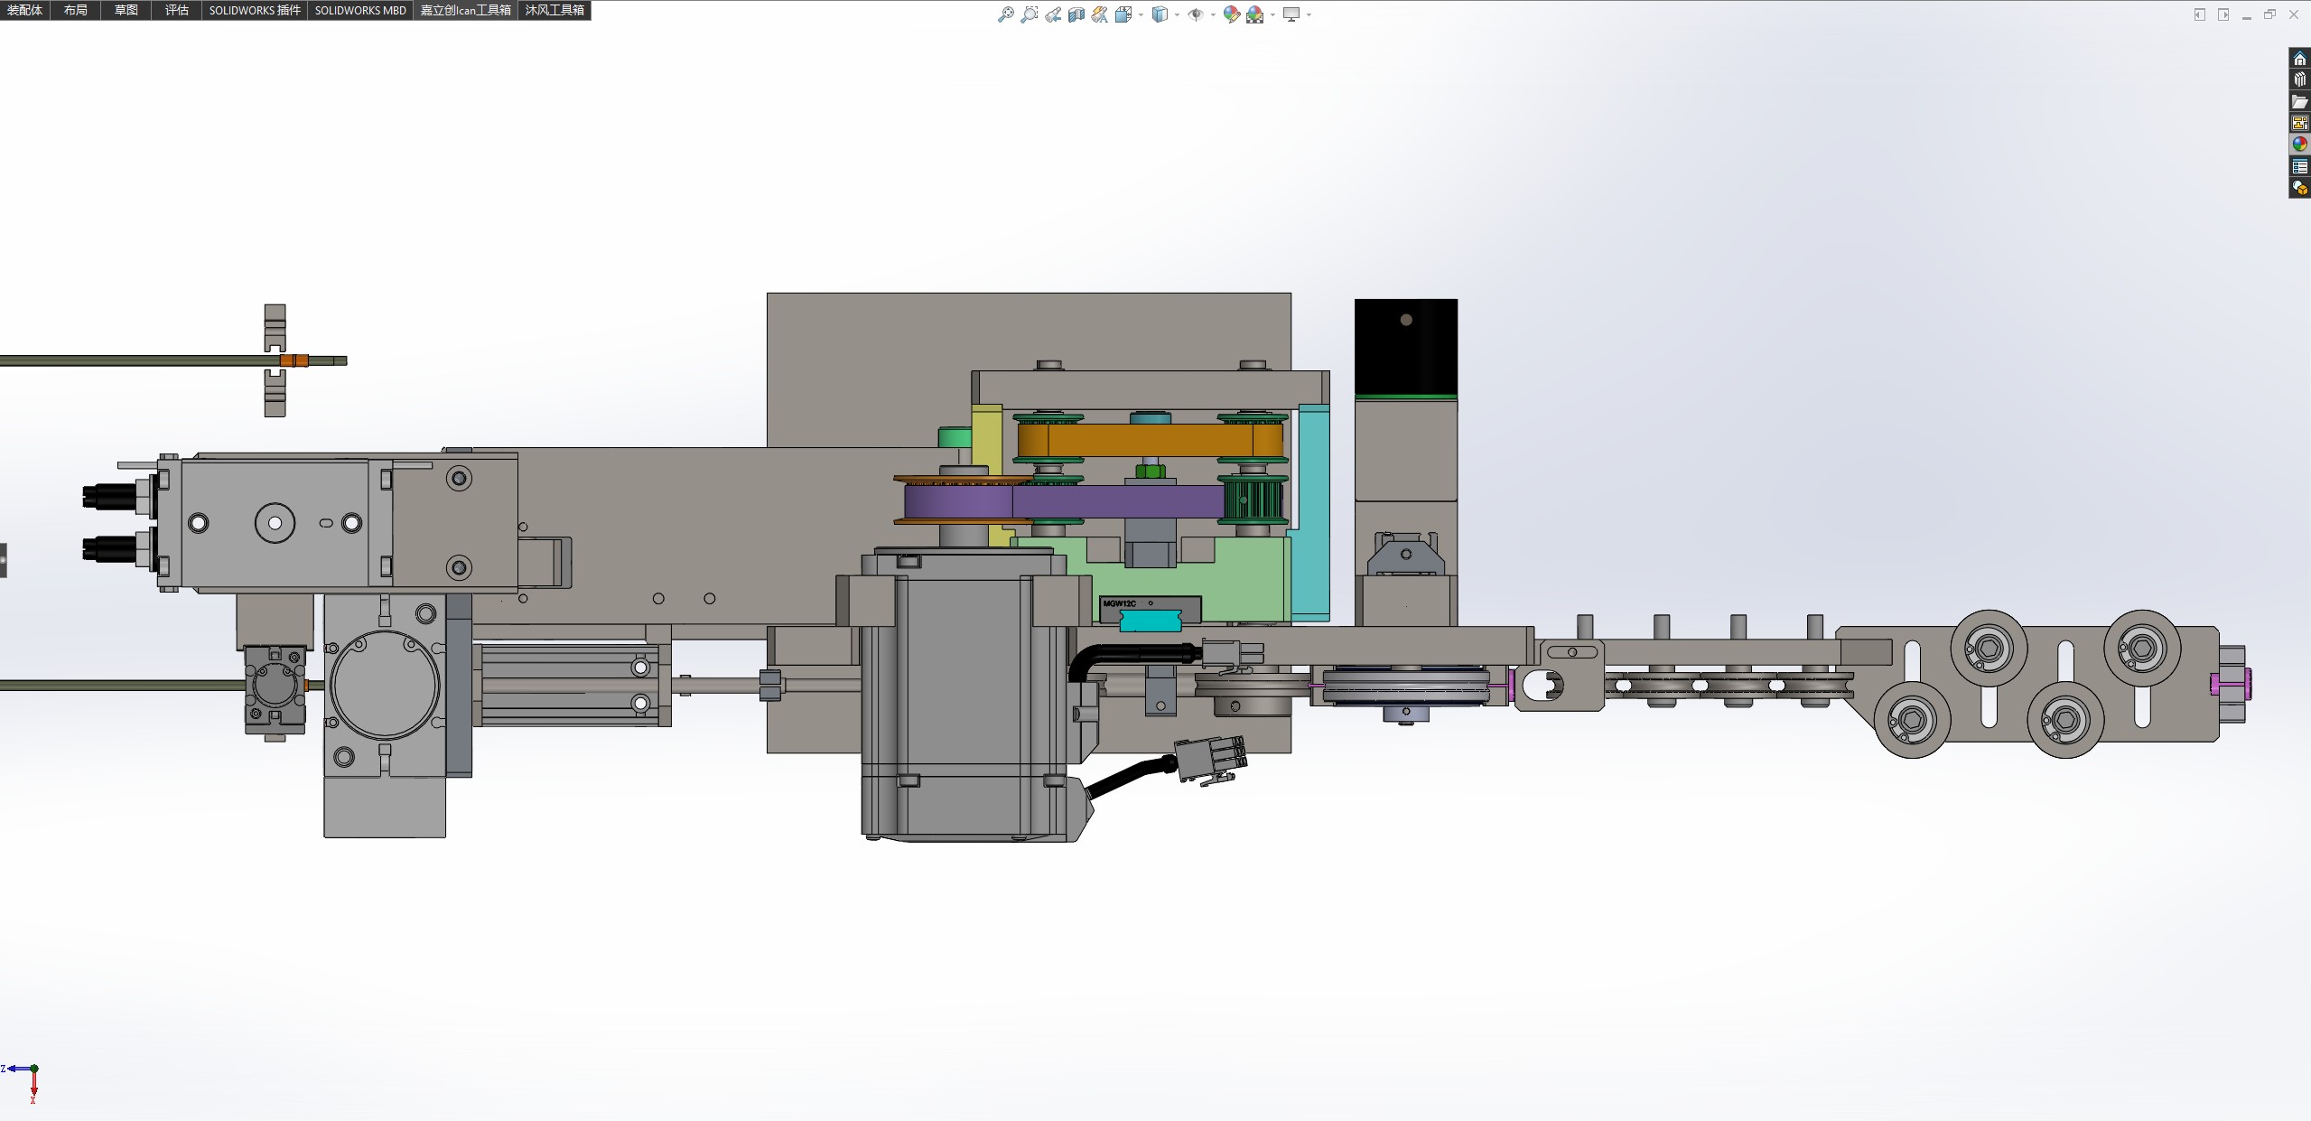Image resolution: width=2311 pixels, height=1121 pixels.
Task: Click the Previous View icon
Action: coord(1053,14)
